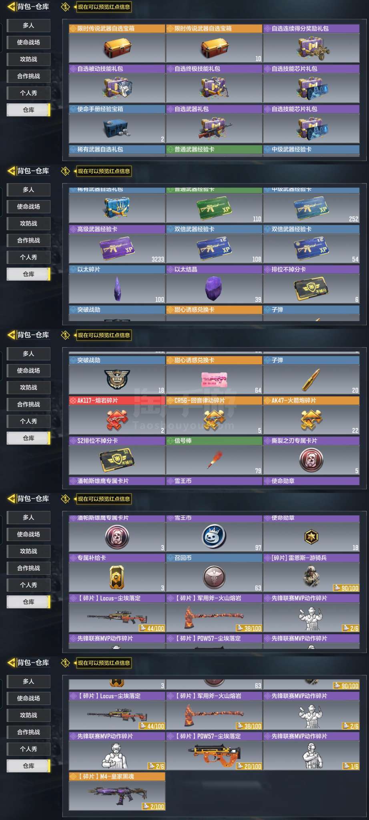Click the M4-皇家黑魂 2/100 fragment progress
Viewport: 369px width, 820px height.
[153, 806]
